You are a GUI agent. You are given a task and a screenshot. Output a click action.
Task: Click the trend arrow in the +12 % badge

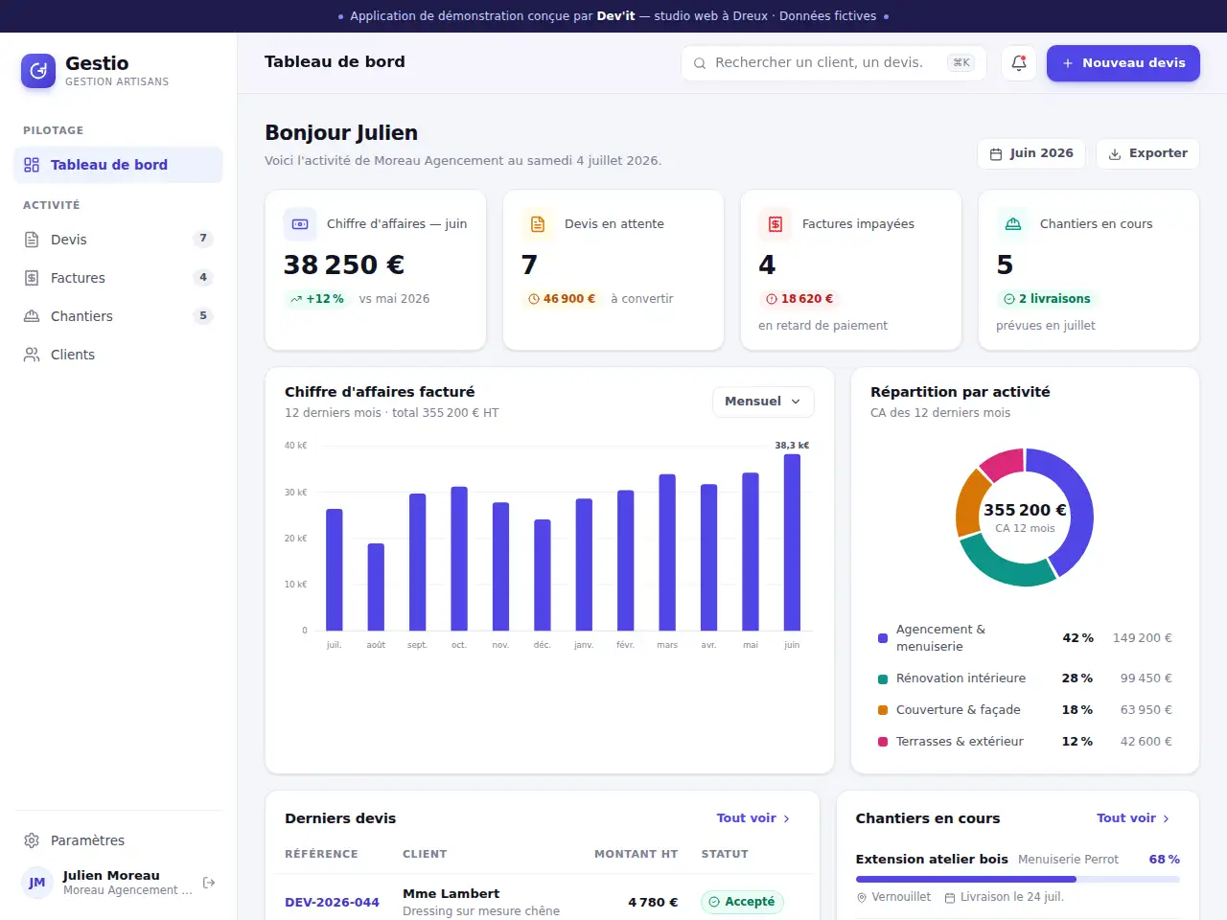pyautogui.click(x=296, y=299)
